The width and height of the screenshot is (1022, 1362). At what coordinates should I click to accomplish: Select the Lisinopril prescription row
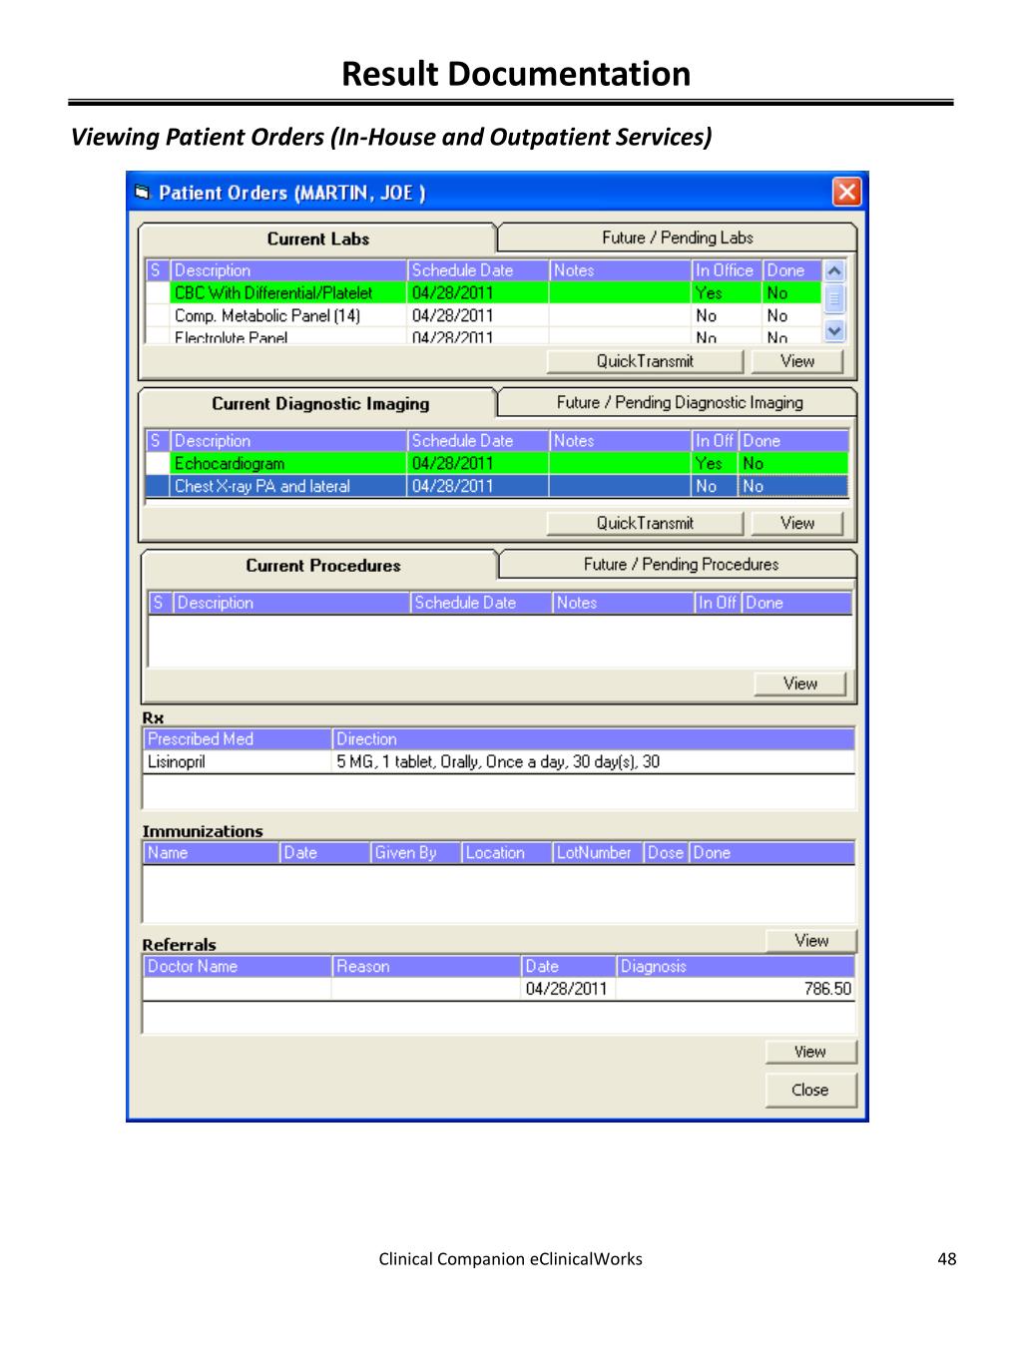click(x=177, y=762)
